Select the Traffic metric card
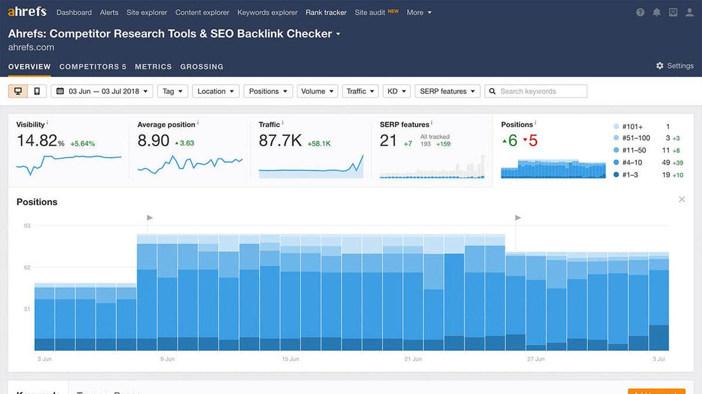Screen dimensions: 702x394 click(311, 150)
